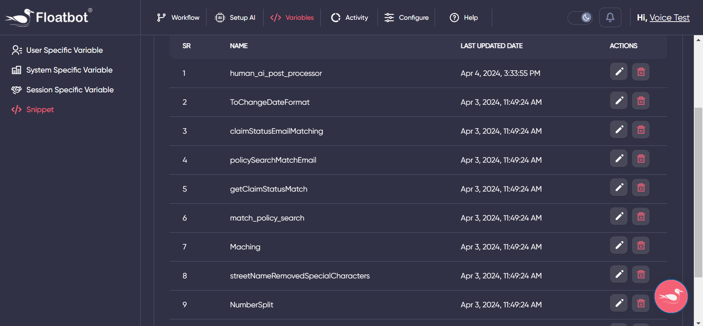Image resolution: width=703 pixels, height=326 pixels.
Task: Edit the Maching snippet
Action: (x=619, y=245)
